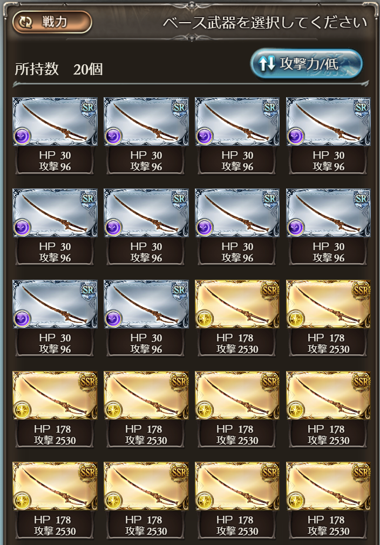
Task: Click the purple skill icon on the second SR weapon in row one
Action: 113,136
